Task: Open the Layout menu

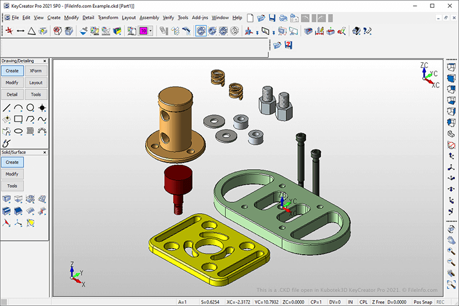Action: (129, 18)
